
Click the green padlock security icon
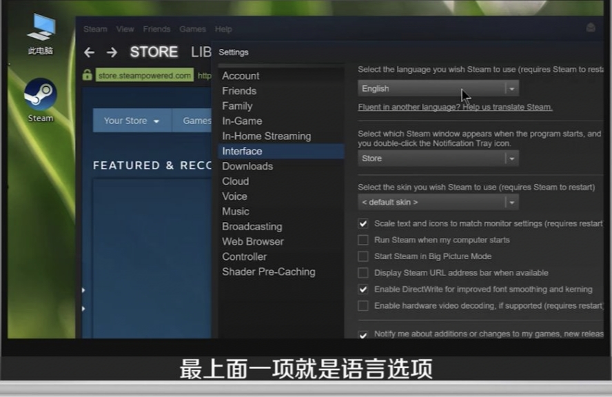(x=88, y=74)
